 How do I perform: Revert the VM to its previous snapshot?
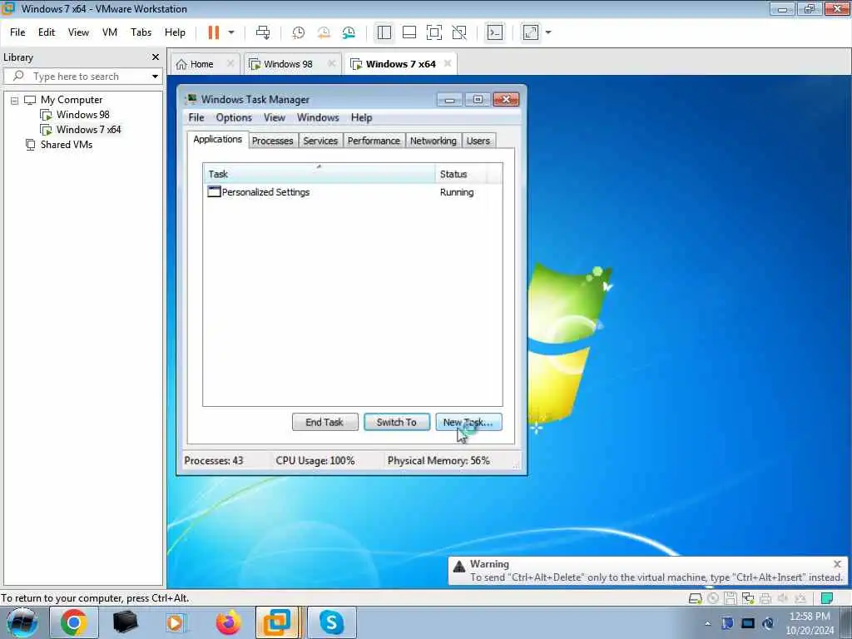(x=324, y=32)
